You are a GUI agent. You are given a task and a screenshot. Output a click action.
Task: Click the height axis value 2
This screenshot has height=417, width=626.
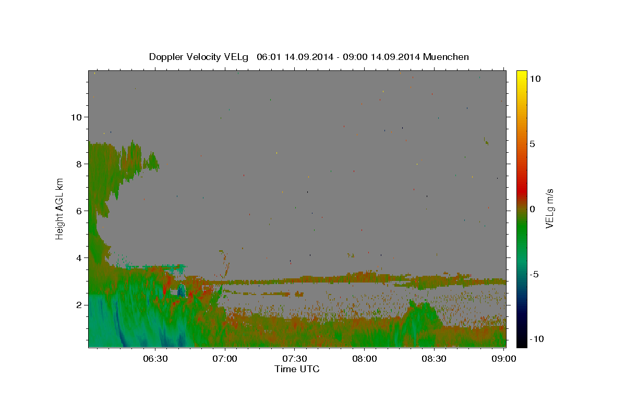(79, 304)
